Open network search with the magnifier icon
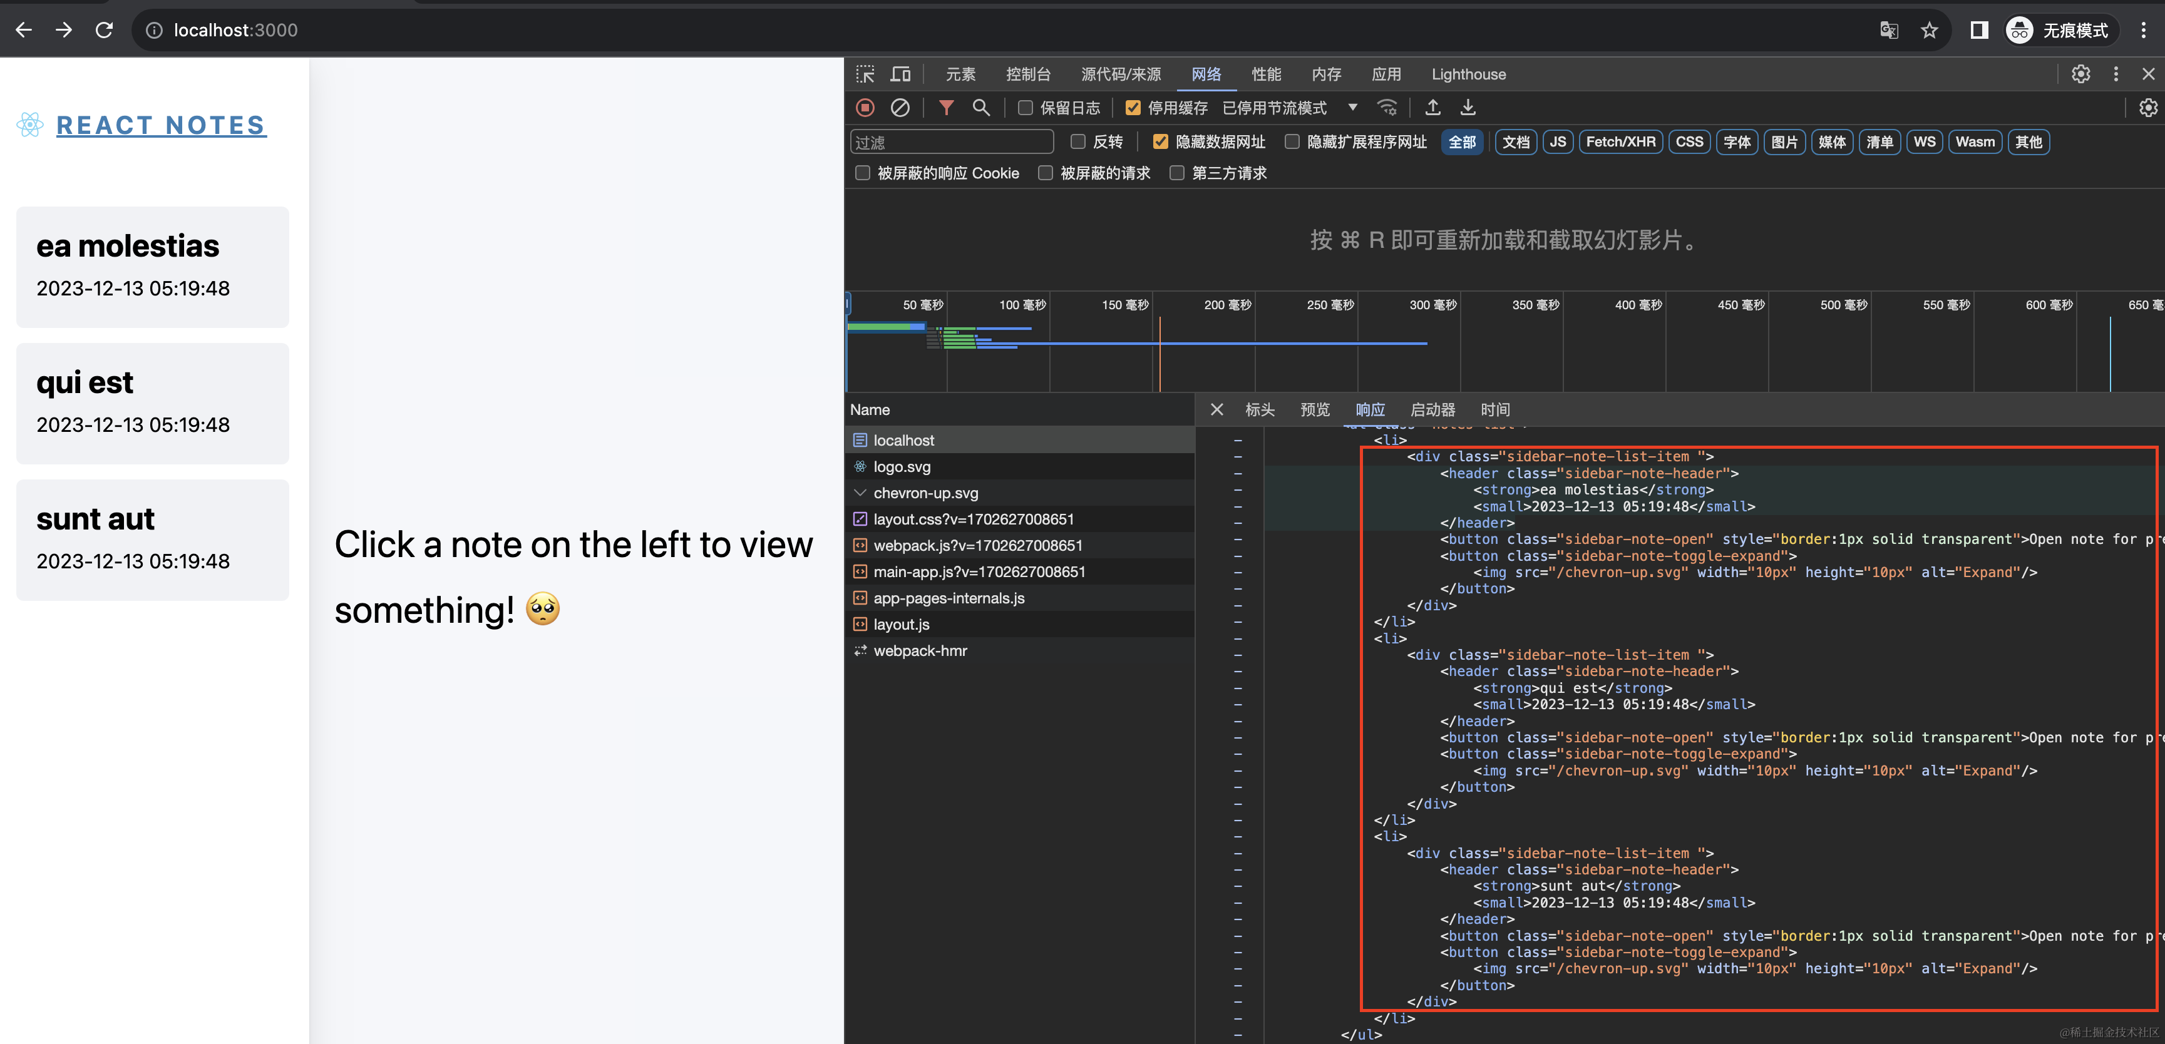2165x1044 pixels. point(981,108)
